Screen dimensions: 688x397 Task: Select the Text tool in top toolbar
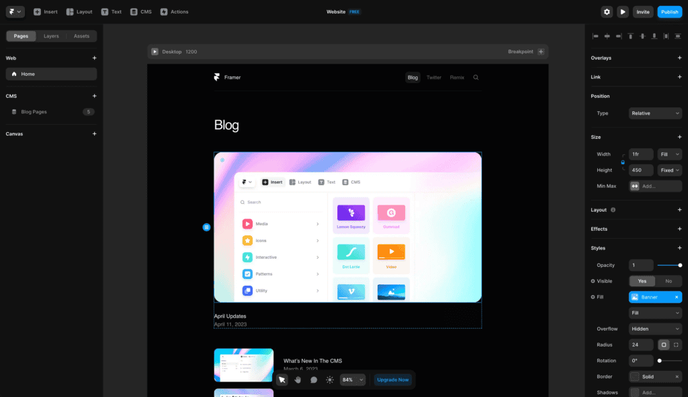[x=112, y=12]
